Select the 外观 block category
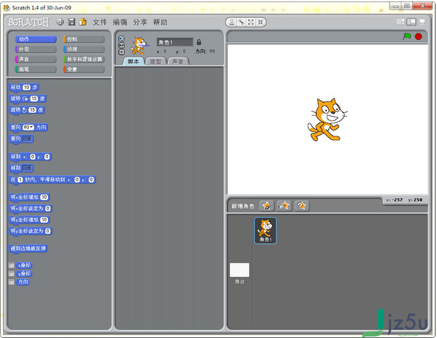The height and width of the screenshot is (338, 437). click(x=36, y=49)
